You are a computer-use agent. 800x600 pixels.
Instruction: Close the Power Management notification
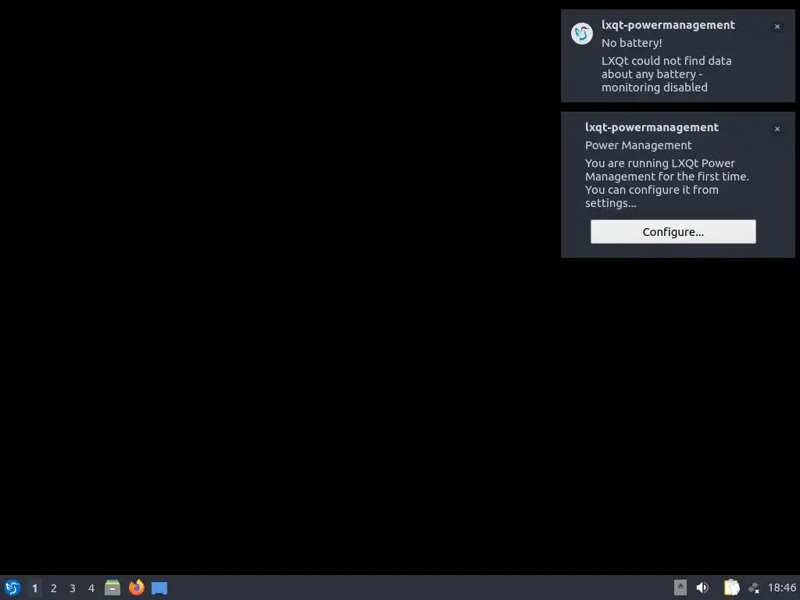point(777,129)
